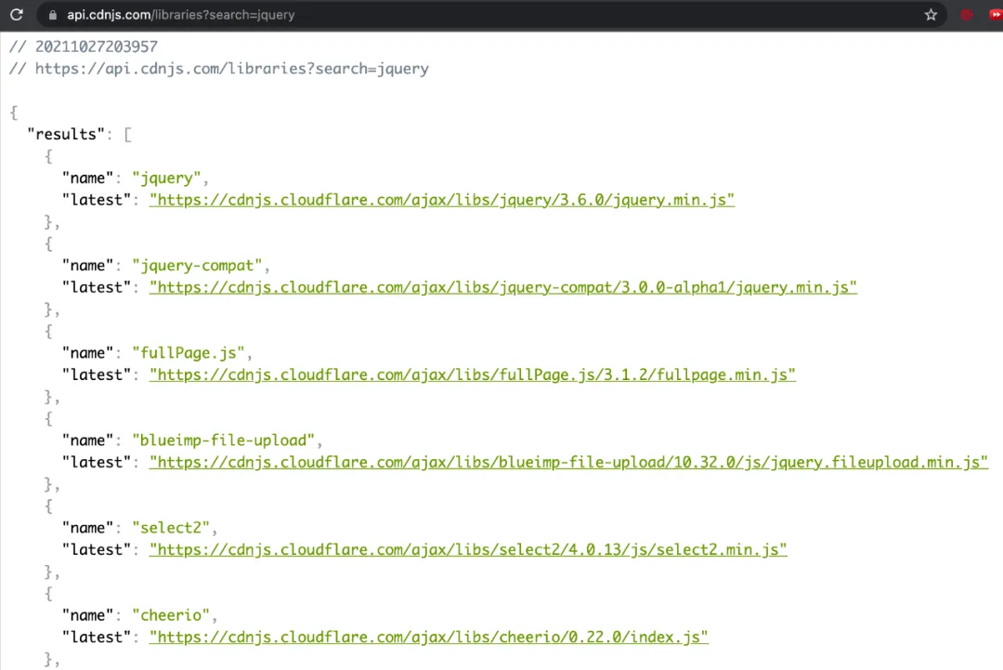This screenshot has height=670, width=1003.
Task: Click the "latest" key above select2 link
Action: pyautogui.click(x=97, y=550)
